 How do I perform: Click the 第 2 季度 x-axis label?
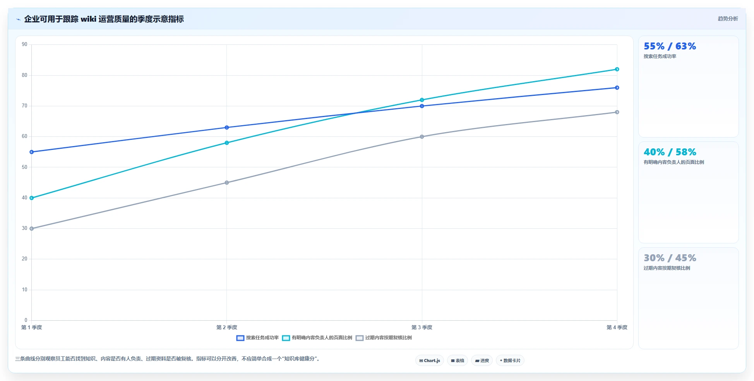pyautogui.click(x=227, y=327)
